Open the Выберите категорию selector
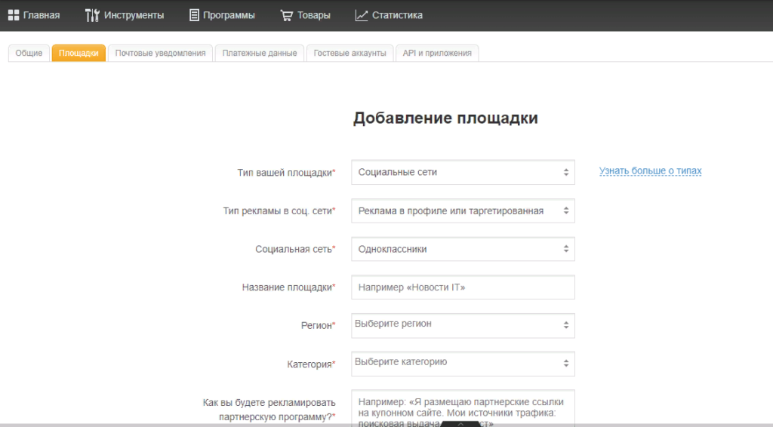Viewport: 773px width, 427px height. 463,364
